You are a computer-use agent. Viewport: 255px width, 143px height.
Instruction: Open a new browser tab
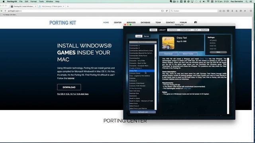tap(68, 6)
